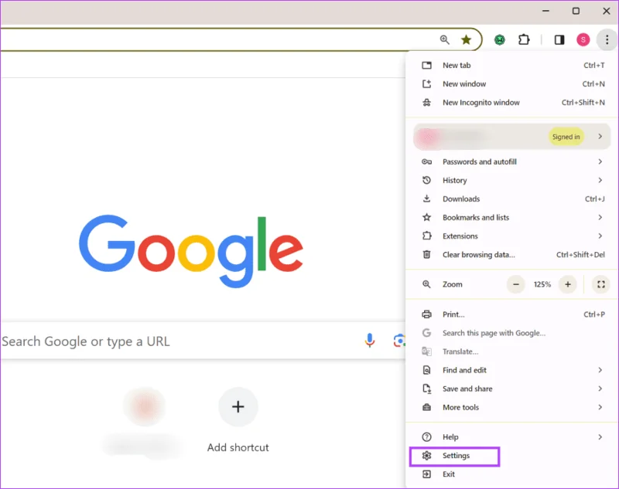The width and height of the screenshot is (619, 489).
Task: Open the profile avatar labeled S
Action: pyautogui.click(x=583, y=39)
